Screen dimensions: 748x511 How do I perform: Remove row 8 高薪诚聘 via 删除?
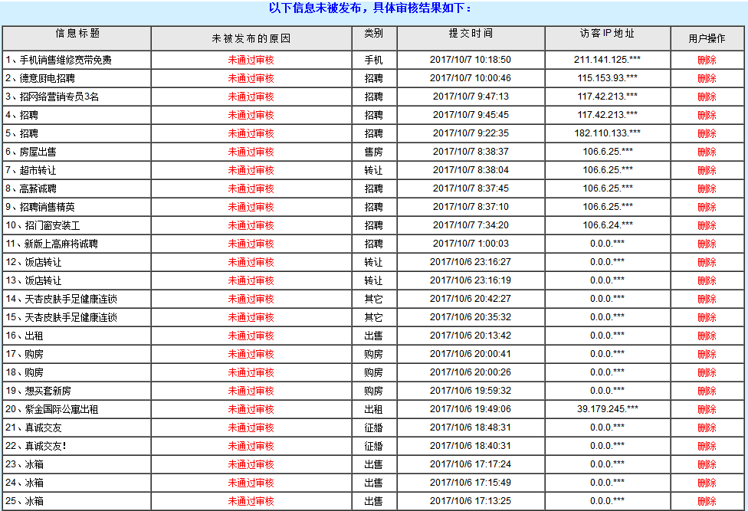(707, 188)
